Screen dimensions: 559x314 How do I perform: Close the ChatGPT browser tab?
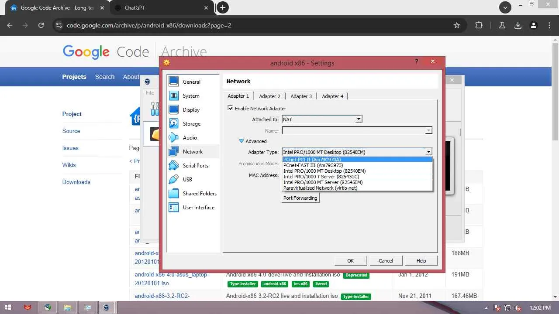(206, 8)
